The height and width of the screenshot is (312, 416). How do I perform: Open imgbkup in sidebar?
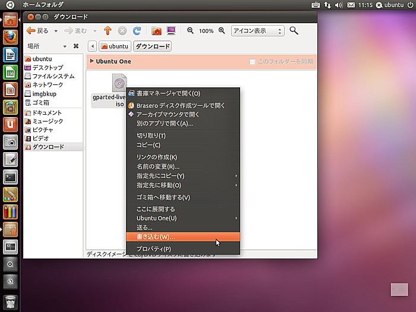(53, 94)
